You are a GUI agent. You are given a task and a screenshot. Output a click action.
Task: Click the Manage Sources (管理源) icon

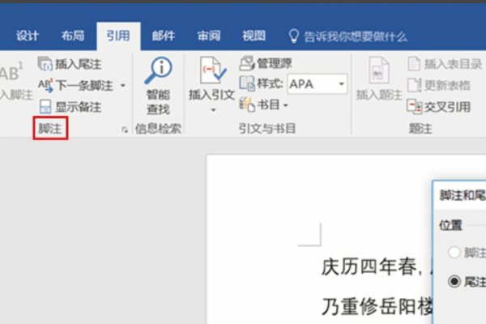(247, 63)
